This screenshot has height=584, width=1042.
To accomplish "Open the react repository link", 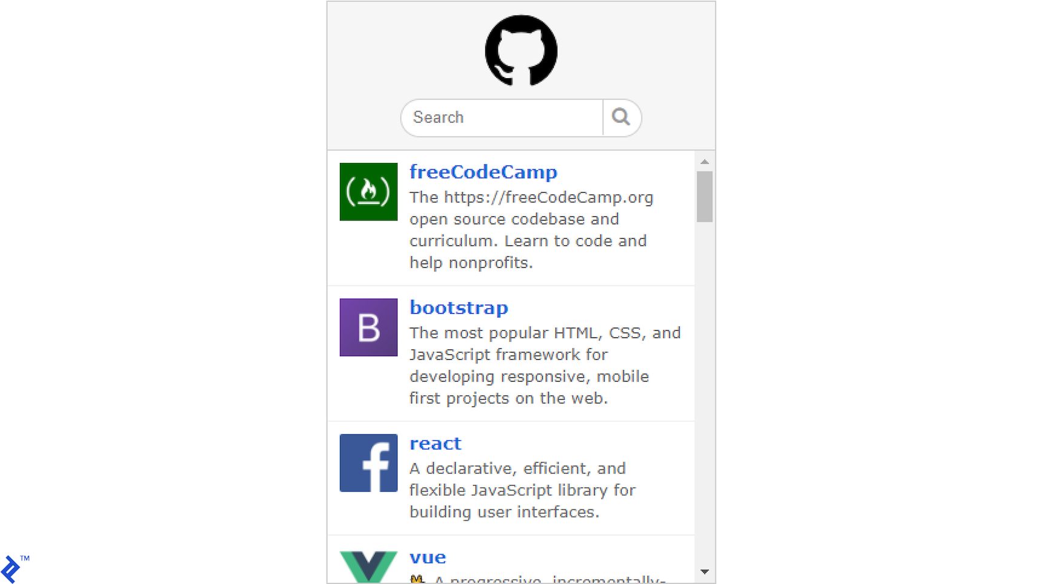I will point(435,443).
